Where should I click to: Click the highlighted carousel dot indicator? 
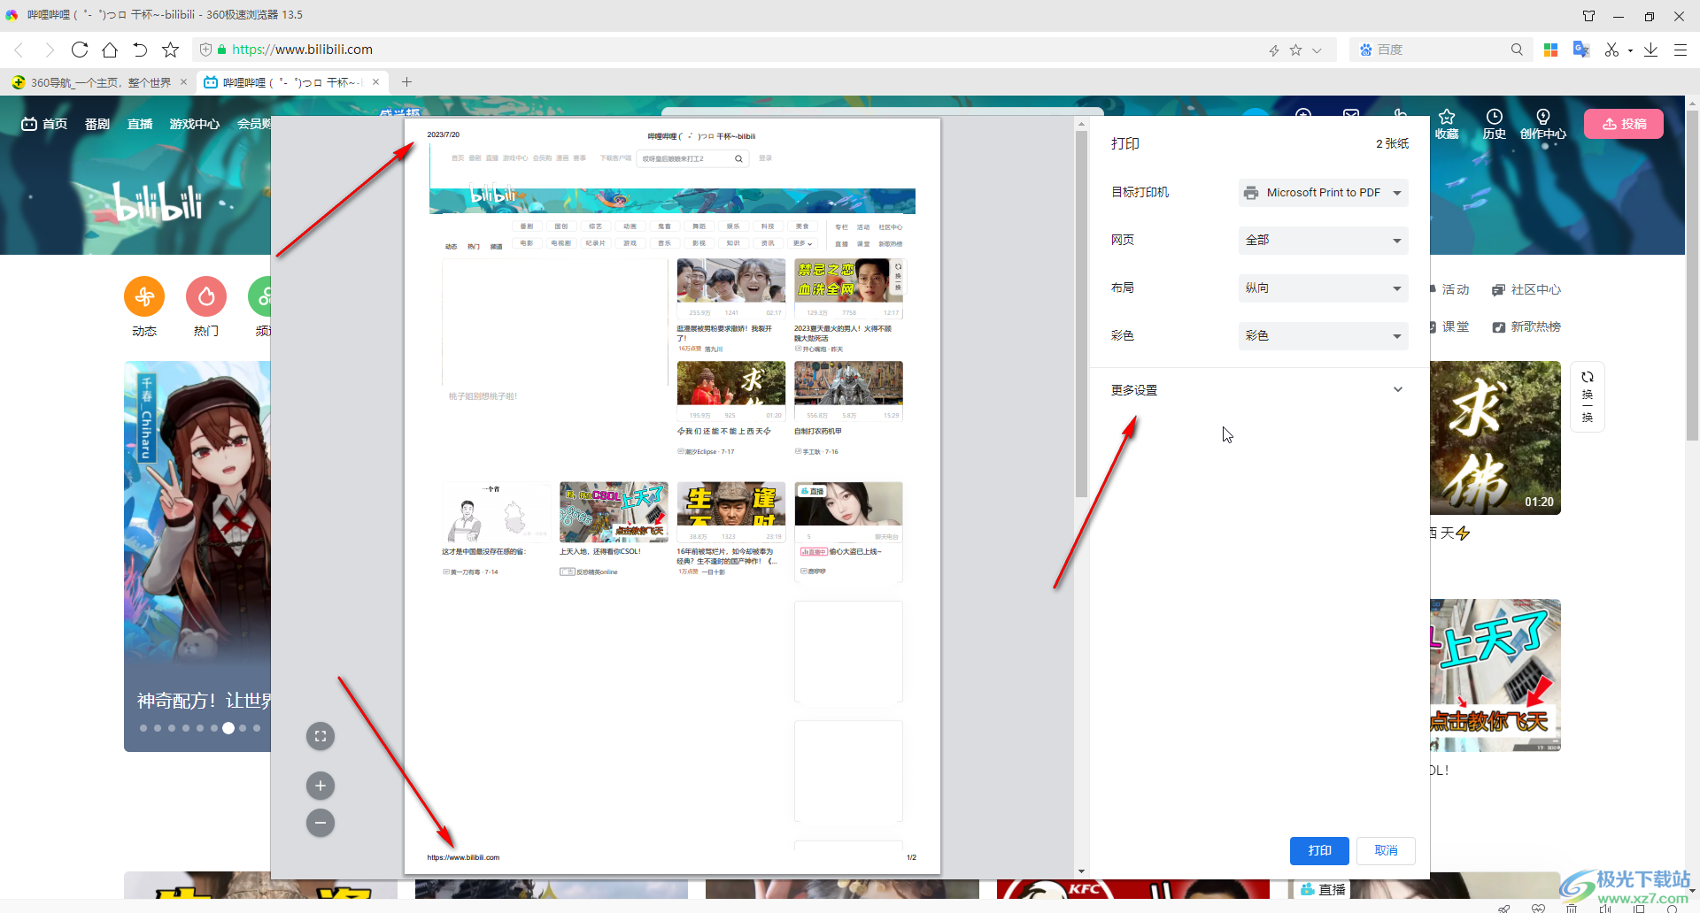228,728
